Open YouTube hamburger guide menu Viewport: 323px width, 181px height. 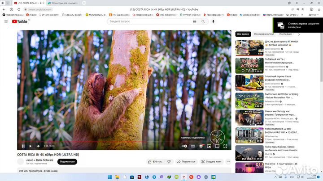6,21
